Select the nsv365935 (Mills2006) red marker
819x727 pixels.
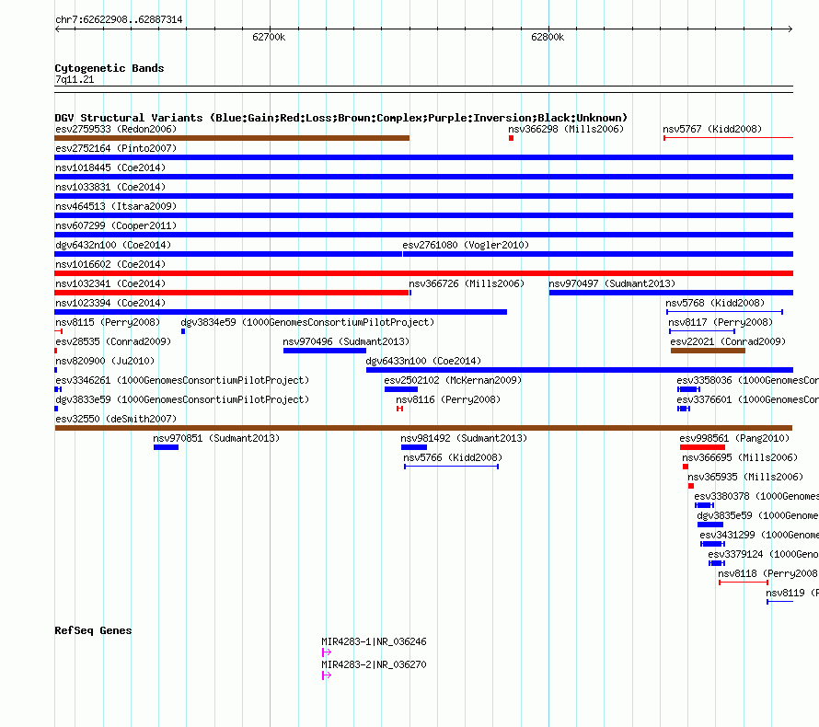click(x=691, y=486)
